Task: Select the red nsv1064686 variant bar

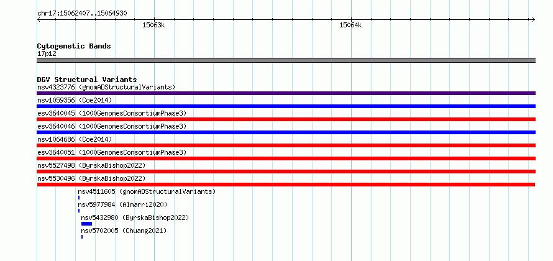Action: 286,145
